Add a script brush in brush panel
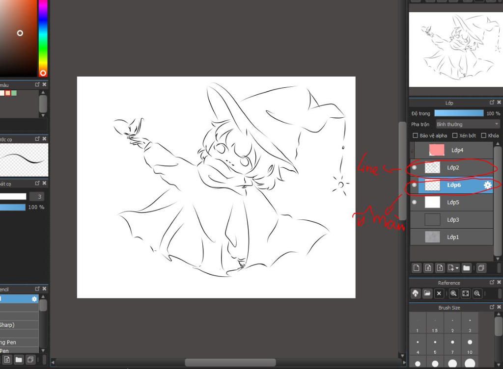The height and width of the screenshot is (369, 503). (x=7, y=360)
